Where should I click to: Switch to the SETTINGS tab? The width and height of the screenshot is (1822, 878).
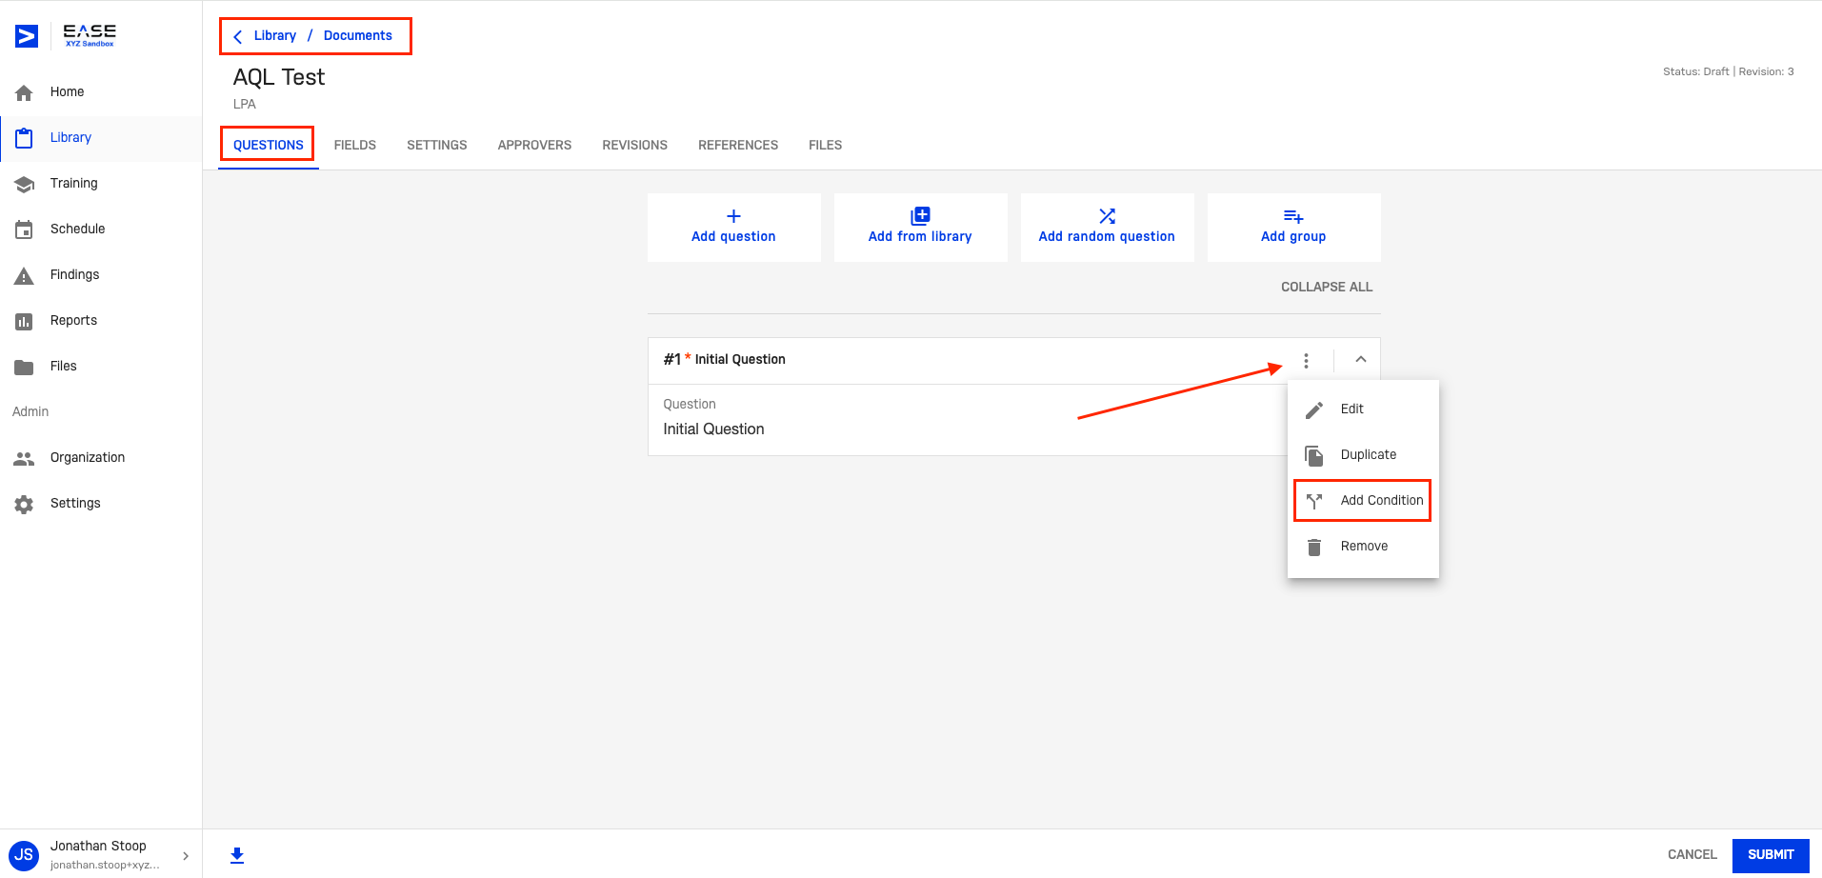click(x=437, y=146)
